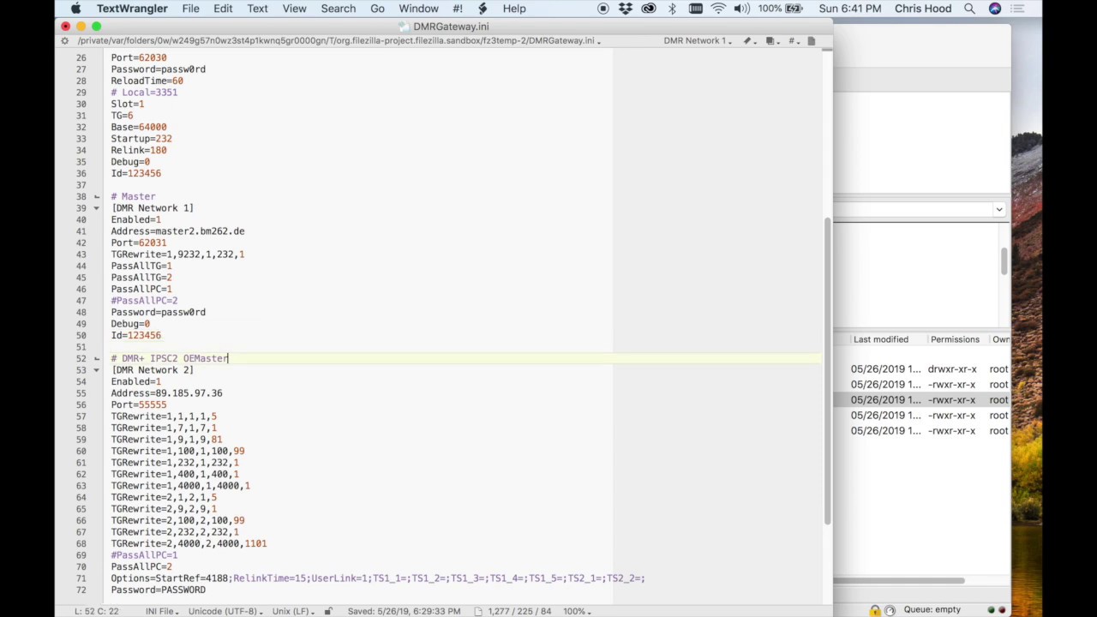The image size is (1097, 617).
Task: Collapse the fold at line 52 comment
Action: click(x=96, y=359)
